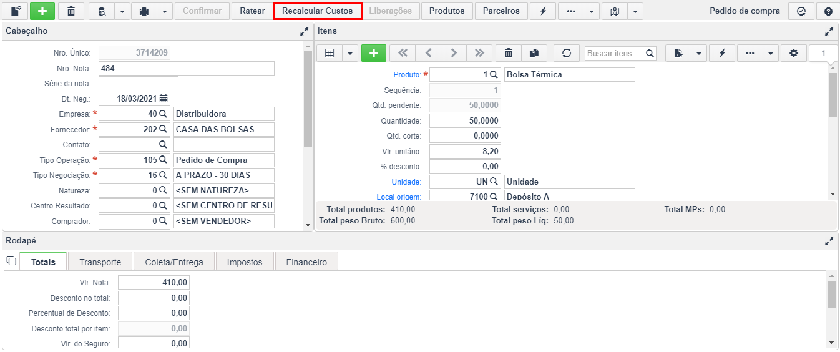Click the Desconto no total field
This screenshot has width=840, height=352.
[x=154, y=298]
